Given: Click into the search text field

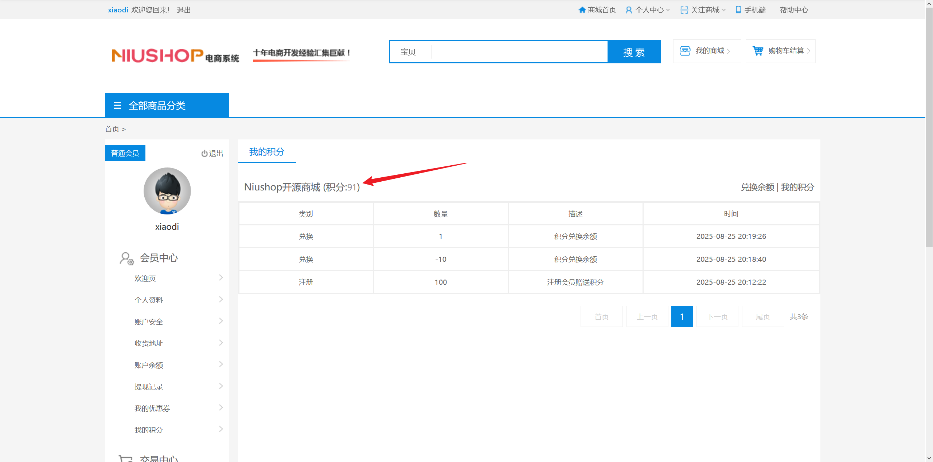Looking at the screenshot, I should (x=519, y=52).
